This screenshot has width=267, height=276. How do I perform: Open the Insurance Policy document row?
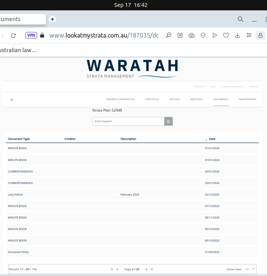coord(18,252)
